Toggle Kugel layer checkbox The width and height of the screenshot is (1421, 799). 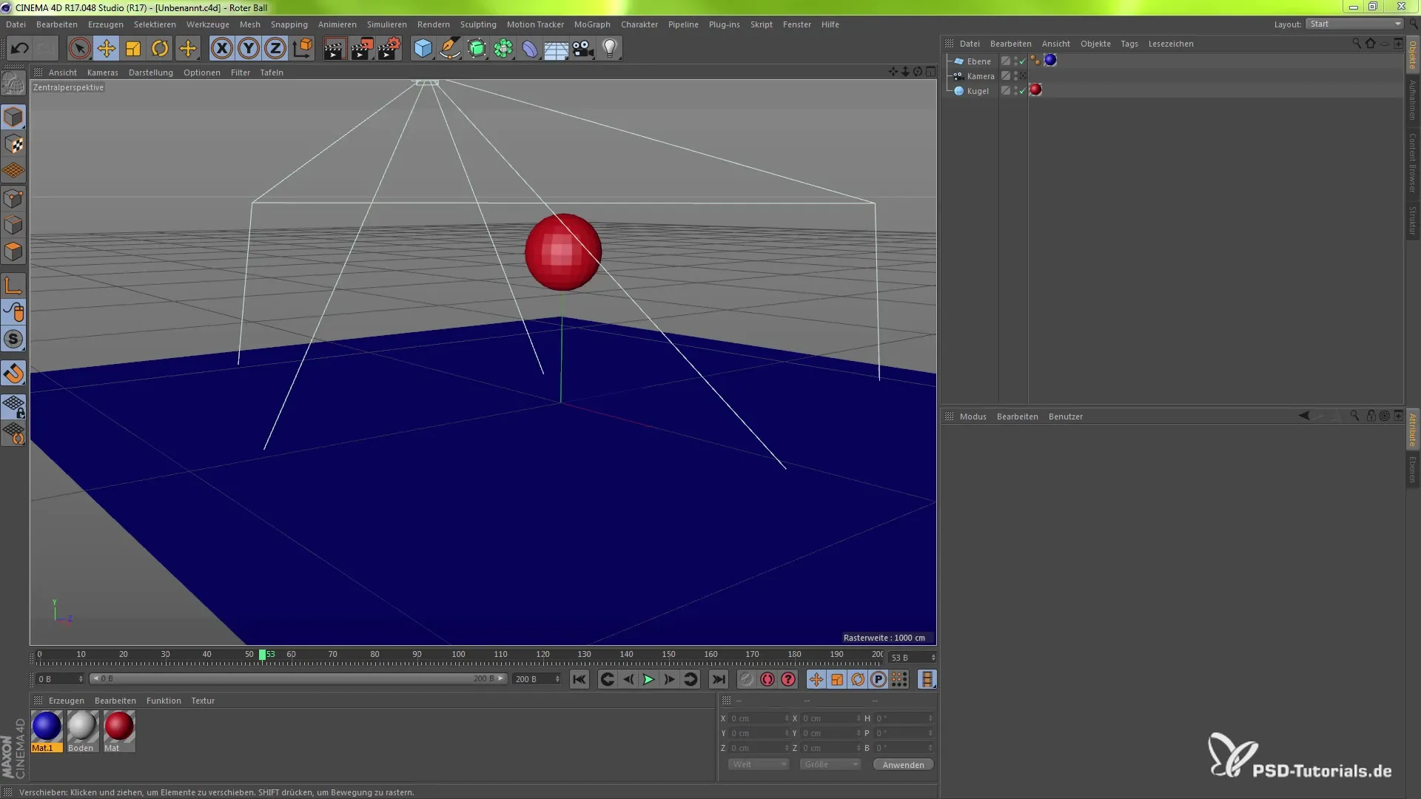point(1005,90)
